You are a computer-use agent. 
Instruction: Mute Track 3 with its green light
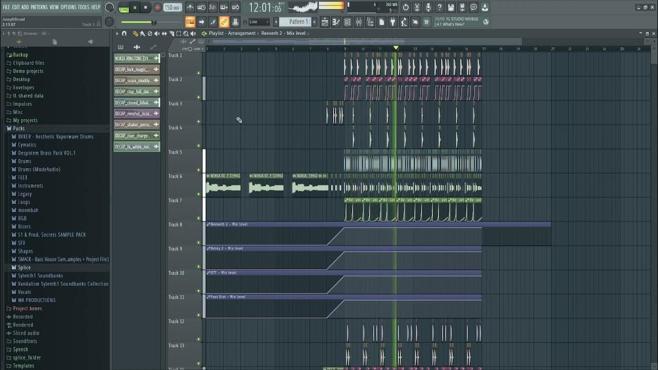click(199, 121)
